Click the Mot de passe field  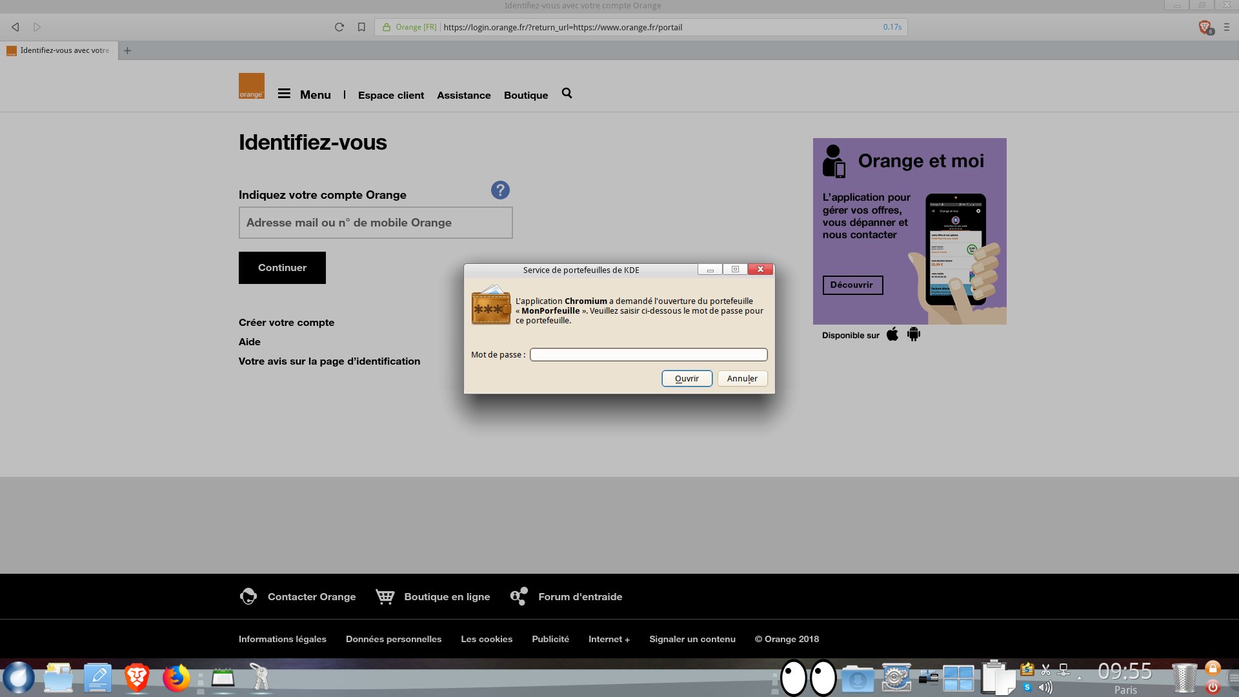pyautogui.click(x=648, y=355)
